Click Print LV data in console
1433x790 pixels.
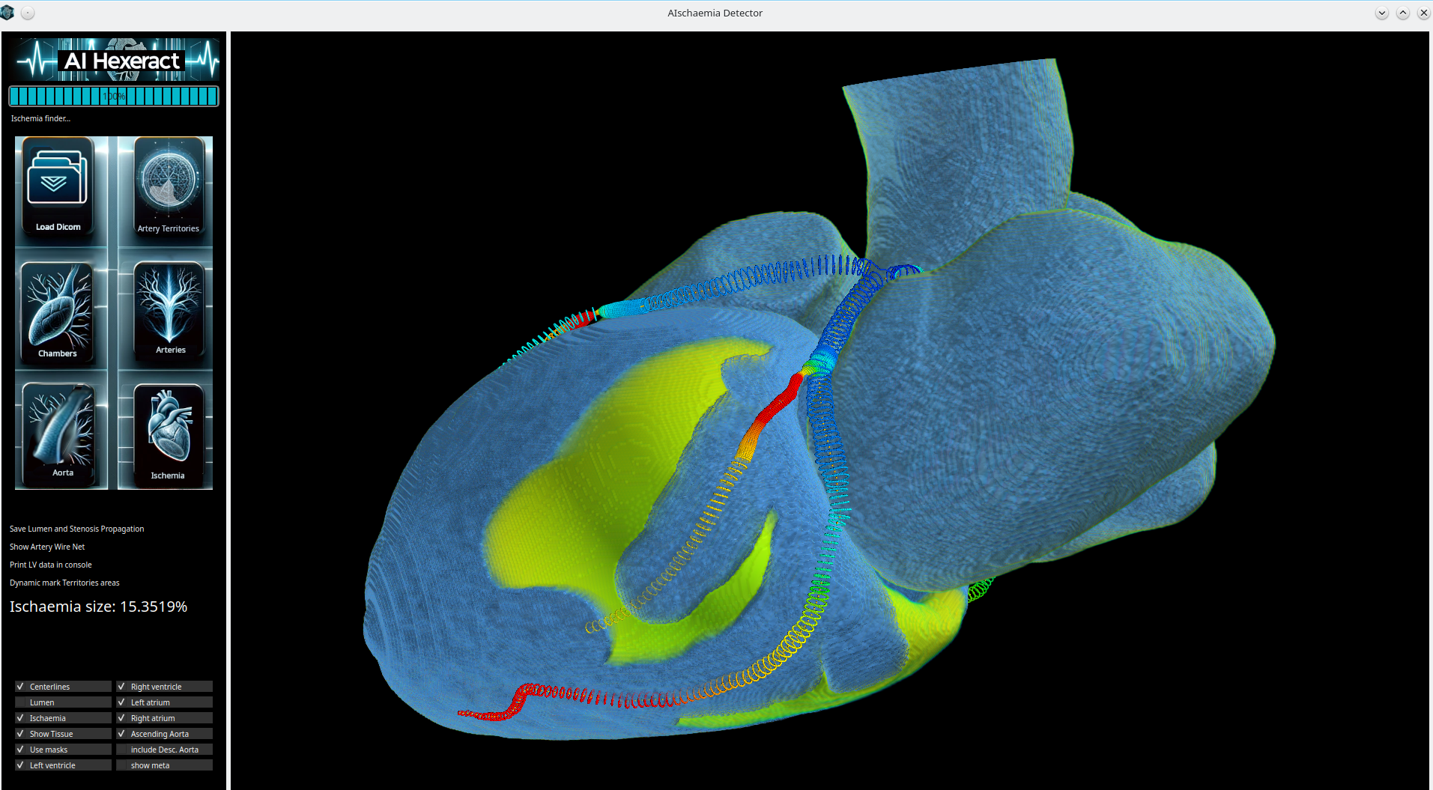[50, 565]
